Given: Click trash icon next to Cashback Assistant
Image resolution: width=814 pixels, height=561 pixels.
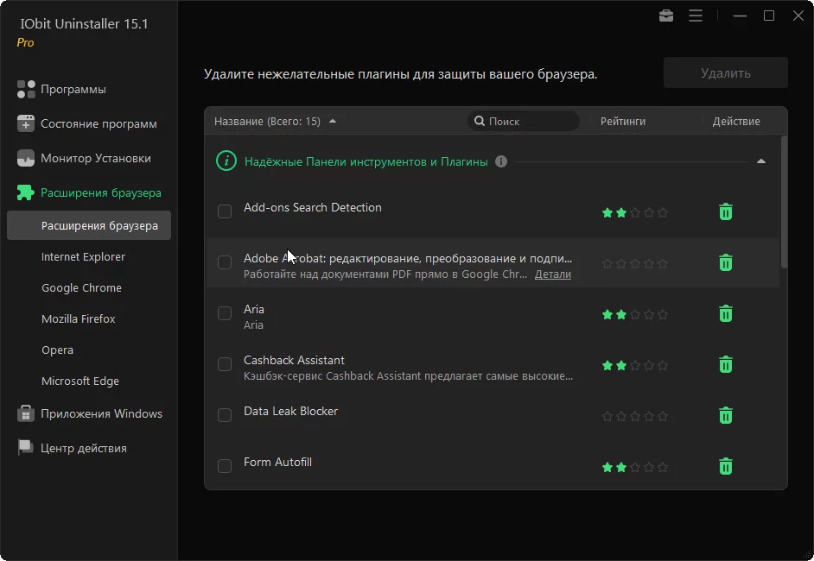Looking at the screenshot, I should point(726,364).
